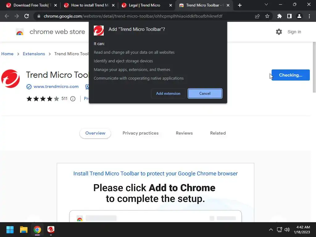Share this page using the share icon

[x=257, y=16]
